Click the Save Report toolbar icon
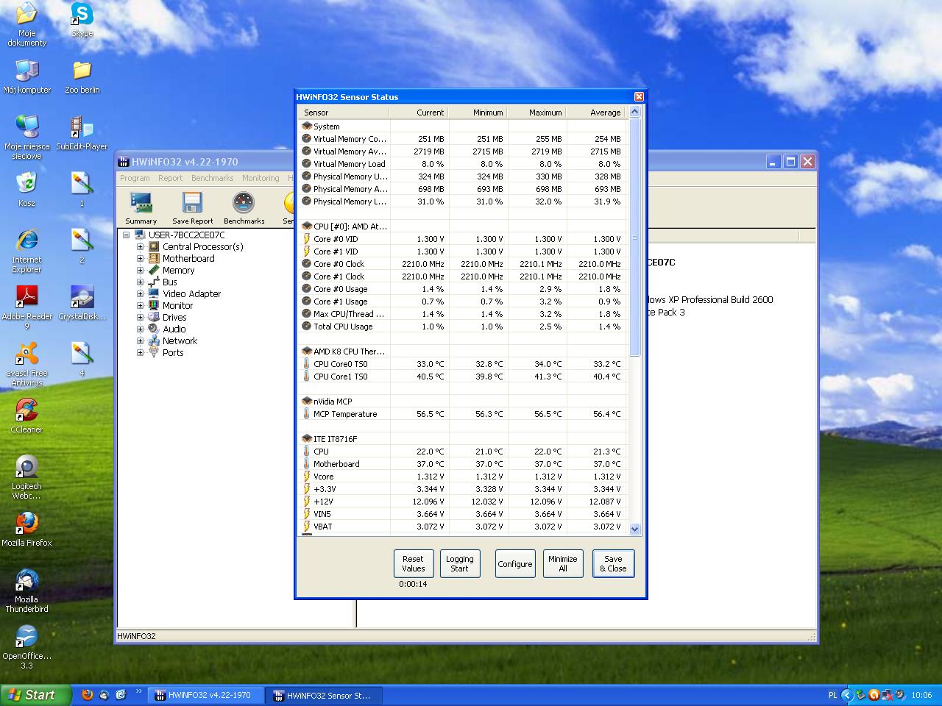 [x=192, y=208]
